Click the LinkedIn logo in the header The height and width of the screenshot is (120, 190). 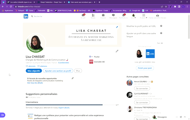point(26,16)
